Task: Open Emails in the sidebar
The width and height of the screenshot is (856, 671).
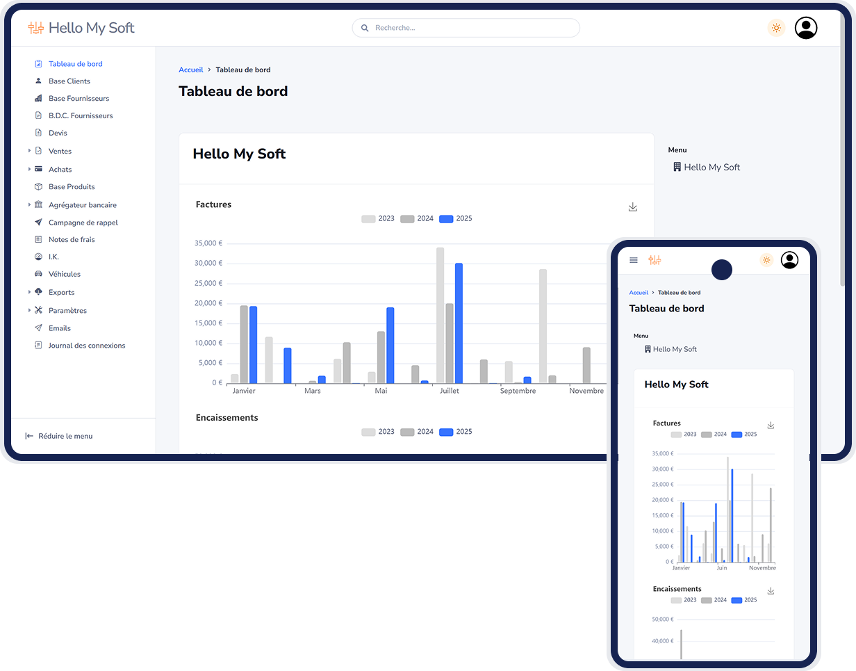Action: pyautogui.click(x=60, y=328)
